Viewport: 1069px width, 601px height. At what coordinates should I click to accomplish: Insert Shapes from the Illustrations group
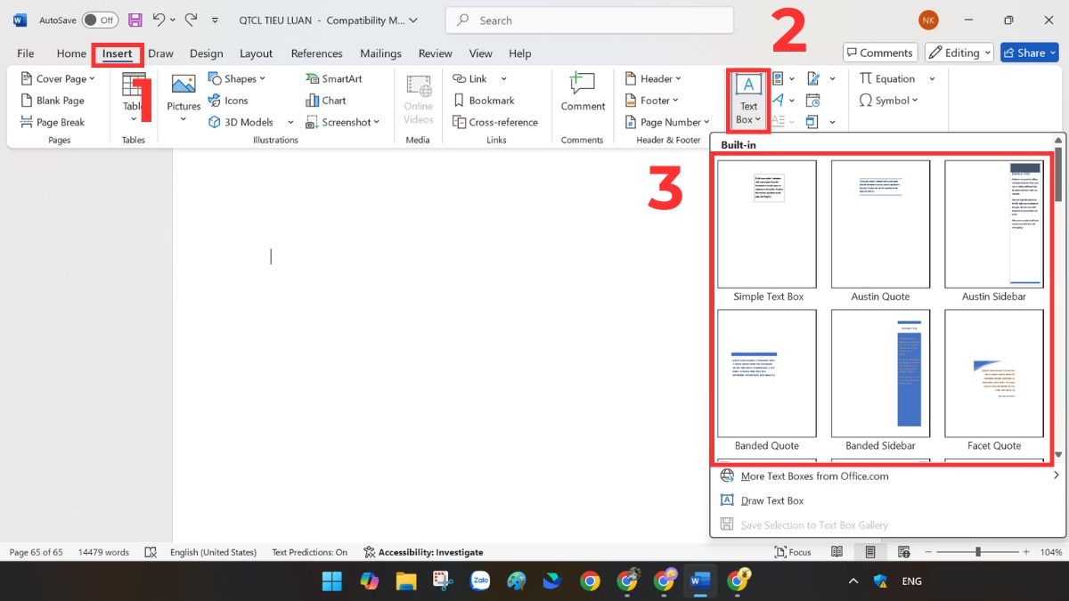tap(236, 78)
